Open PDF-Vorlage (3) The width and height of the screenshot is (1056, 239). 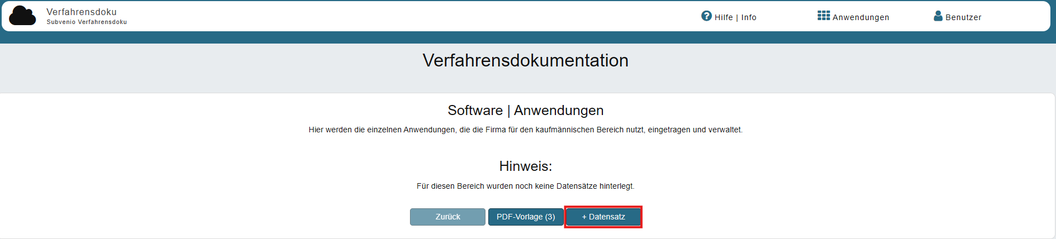526,217
